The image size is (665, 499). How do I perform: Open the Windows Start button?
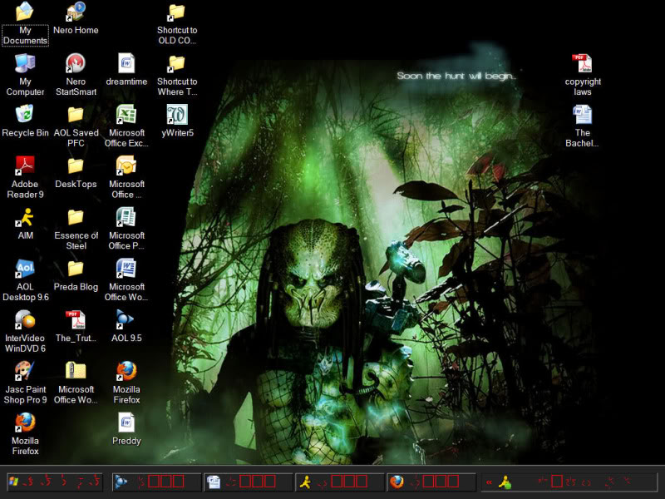click(x=55, y=482)
